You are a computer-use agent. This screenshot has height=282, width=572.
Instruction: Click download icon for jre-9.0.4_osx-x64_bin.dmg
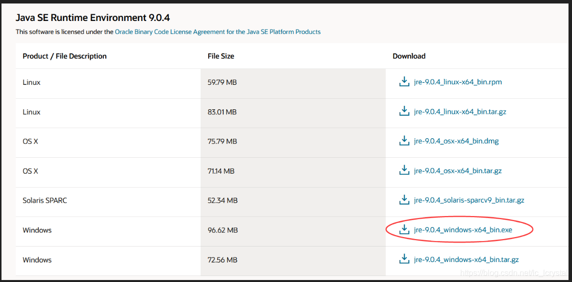[404, 141]
